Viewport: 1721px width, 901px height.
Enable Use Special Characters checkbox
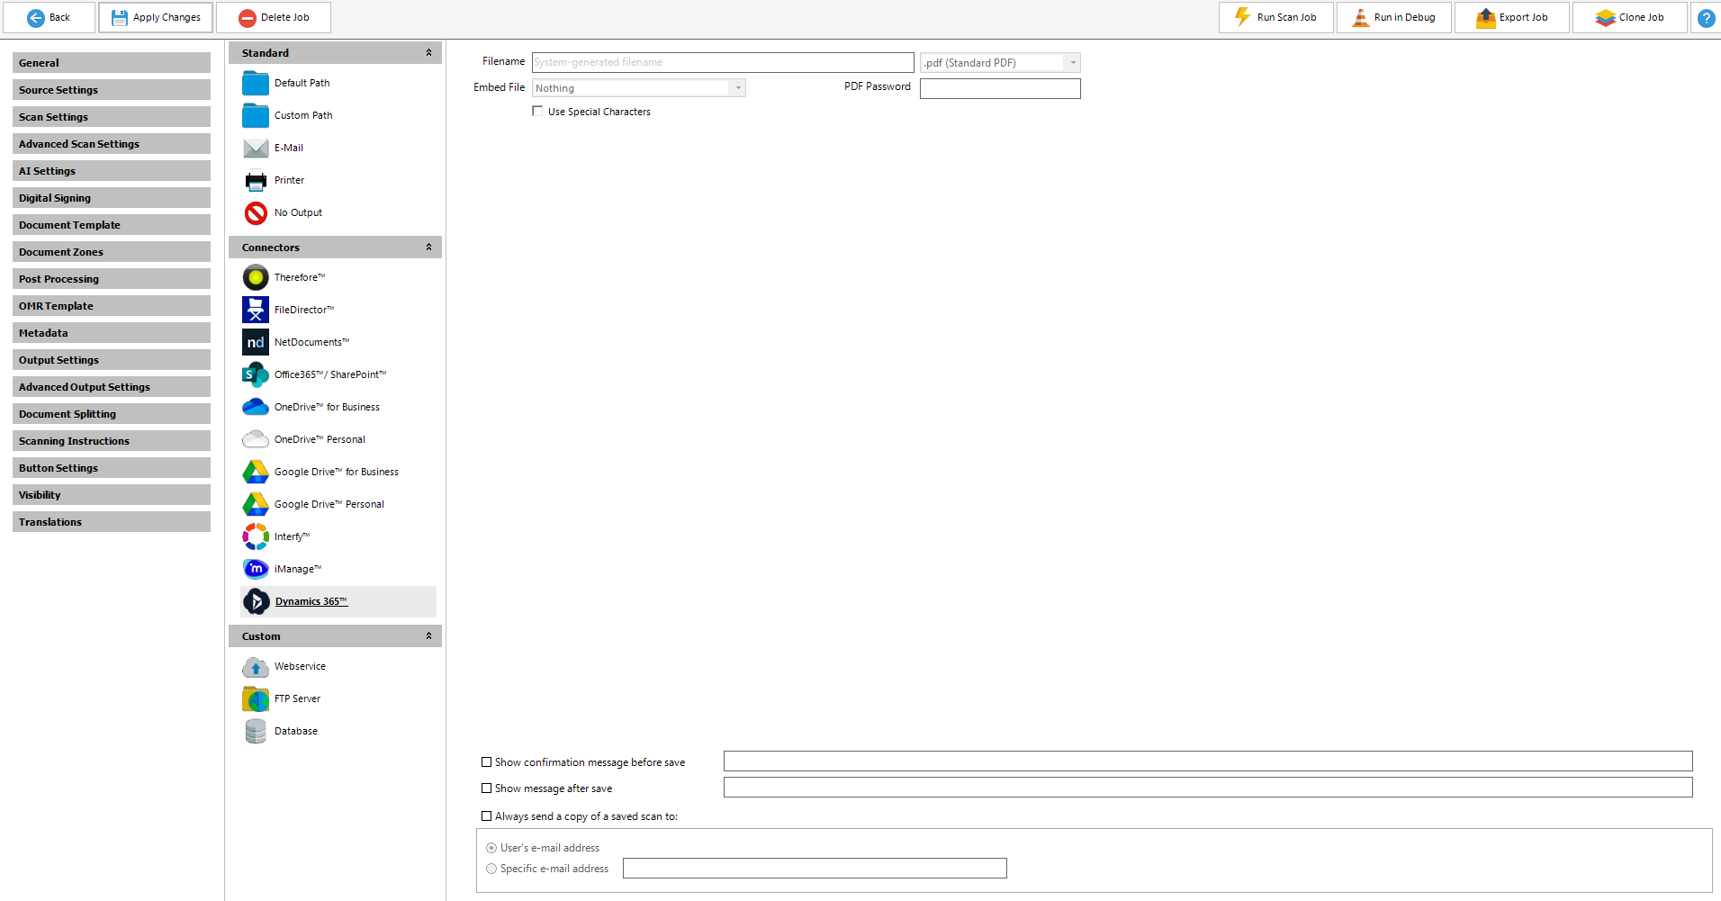tap(537, 112)
